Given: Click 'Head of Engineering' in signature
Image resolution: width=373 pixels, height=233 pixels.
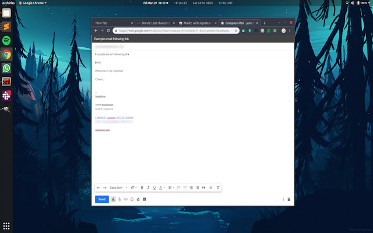Looking at the screenshot, I should [x=104, y=109].
